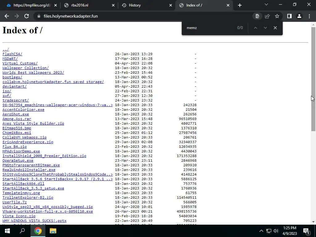Open the tab search chevron

click(266, 4)
